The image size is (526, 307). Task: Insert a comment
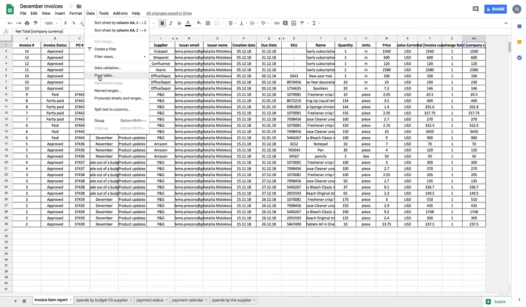(285, 23)
